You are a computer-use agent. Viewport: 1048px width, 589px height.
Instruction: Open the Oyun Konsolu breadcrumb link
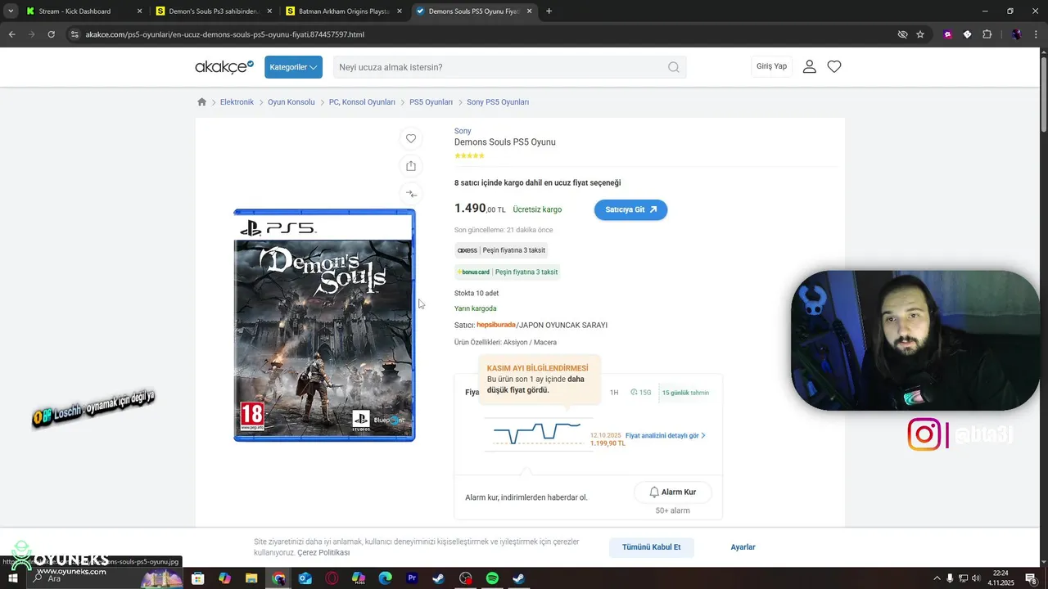(291, 102)
